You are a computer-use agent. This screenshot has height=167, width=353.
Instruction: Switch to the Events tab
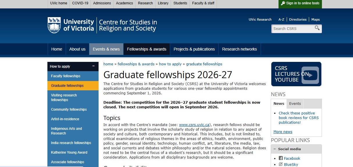pos(295,104)
